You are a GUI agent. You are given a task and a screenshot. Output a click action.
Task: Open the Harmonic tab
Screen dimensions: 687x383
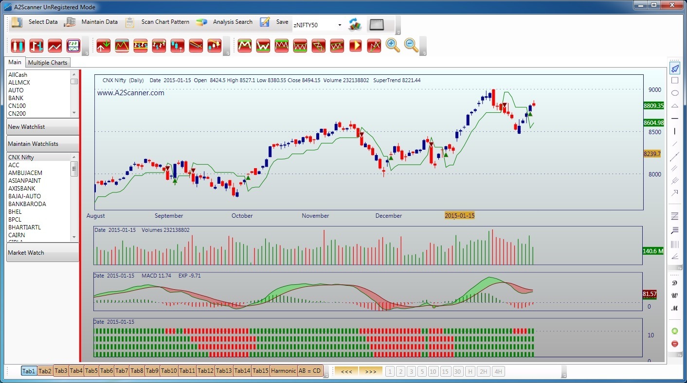[x=283, y=371]
